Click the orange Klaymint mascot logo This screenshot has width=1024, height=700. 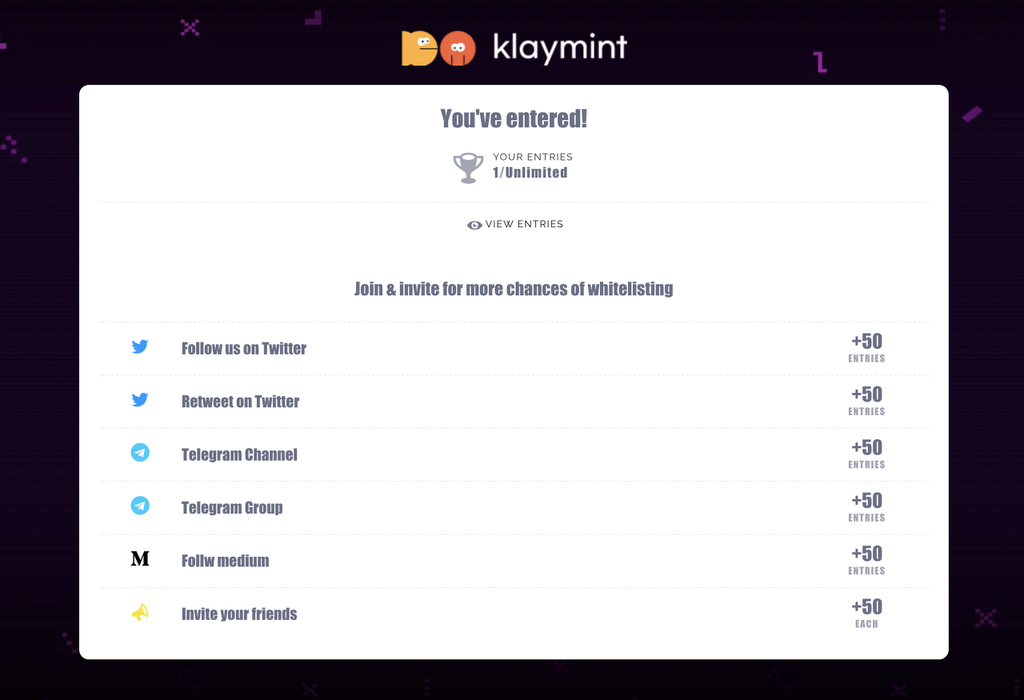point(438,48)
